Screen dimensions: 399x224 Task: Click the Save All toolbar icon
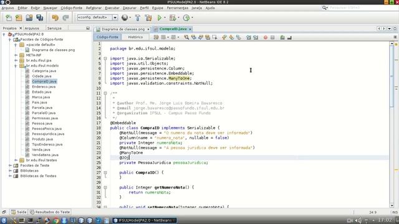(x=40, y=17)
